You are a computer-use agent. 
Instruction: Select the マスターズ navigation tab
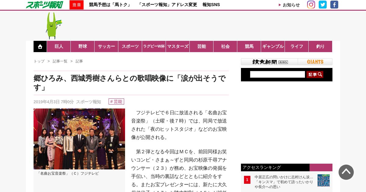(178, 46)
